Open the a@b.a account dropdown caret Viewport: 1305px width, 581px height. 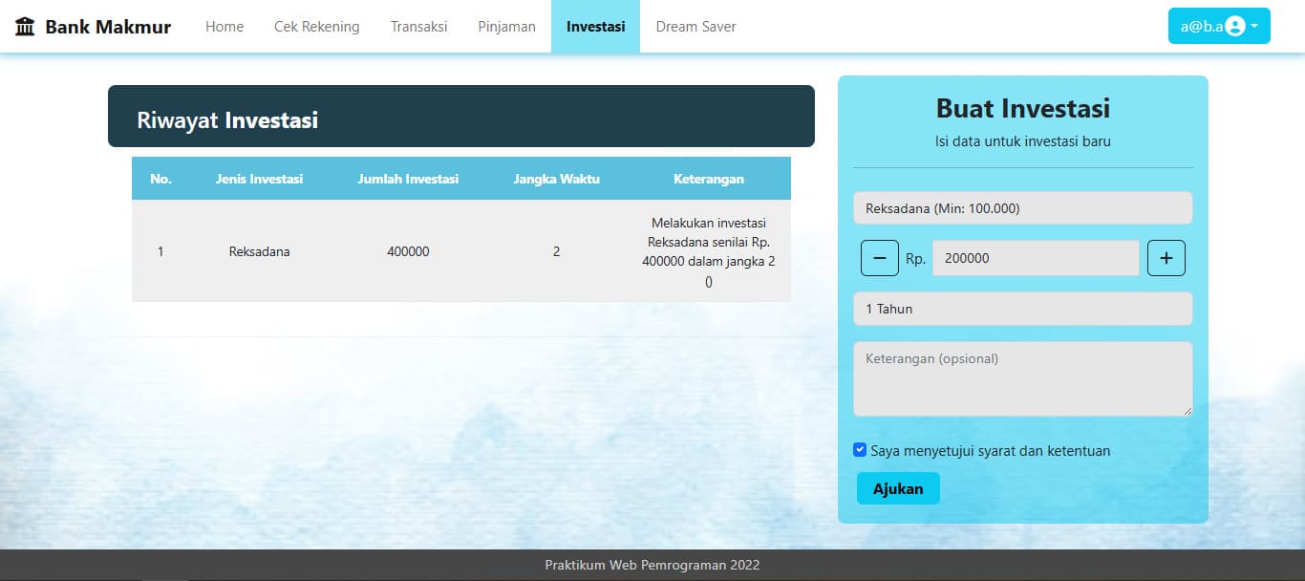point(1255,26)
